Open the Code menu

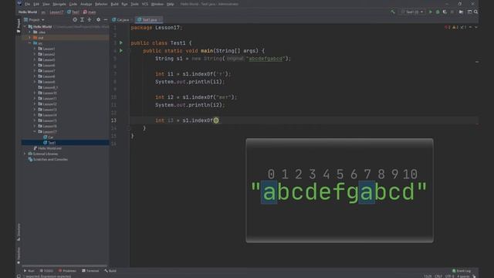[x=73, y=4]
